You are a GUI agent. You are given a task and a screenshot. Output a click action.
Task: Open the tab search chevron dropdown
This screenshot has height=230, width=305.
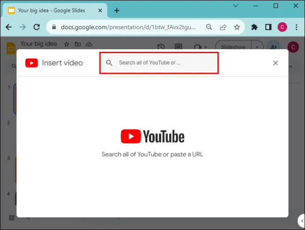[x=236, y=6]
